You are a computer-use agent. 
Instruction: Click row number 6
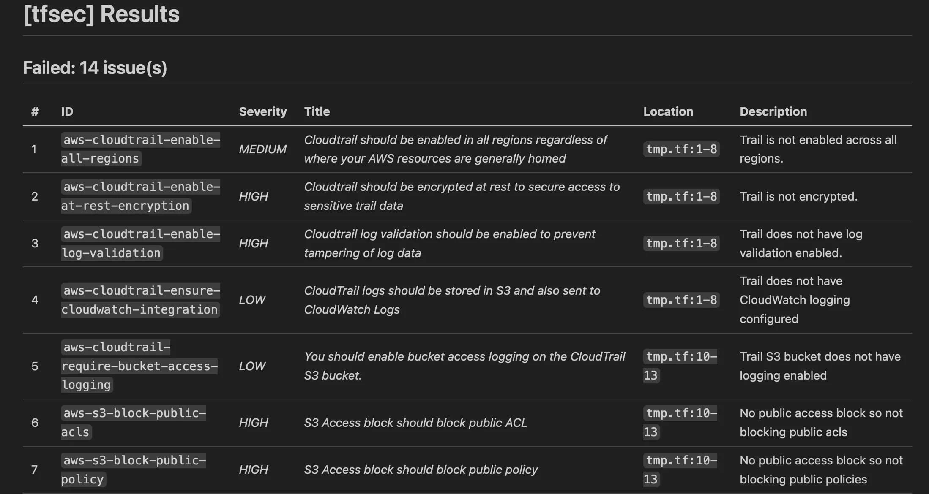pos(35,423)
